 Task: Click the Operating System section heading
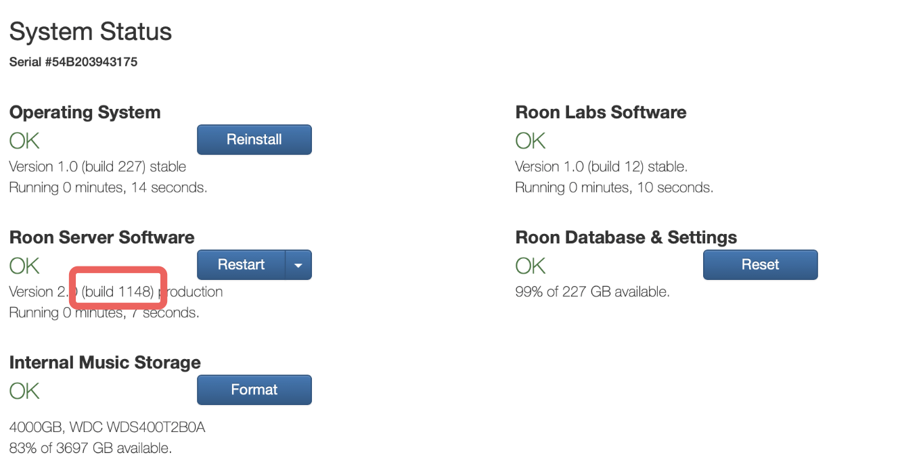85,112
